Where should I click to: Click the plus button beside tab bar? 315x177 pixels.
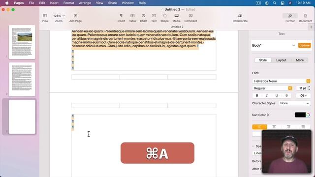point(311,27)
